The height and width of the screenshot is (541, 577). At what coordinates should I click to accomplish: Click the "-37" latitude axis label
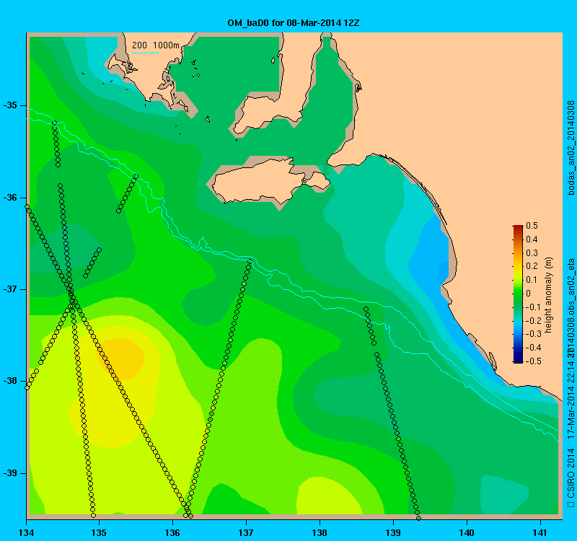[10, 289]
